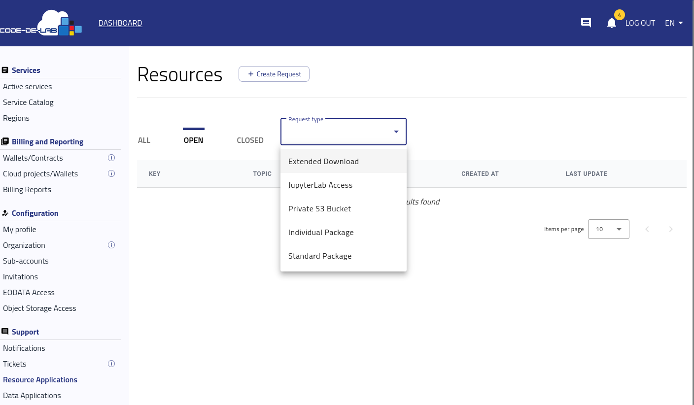Viewport: 694px width, 405px height.
Task: Open the EN language dropdown
Action: pos(674,23)
